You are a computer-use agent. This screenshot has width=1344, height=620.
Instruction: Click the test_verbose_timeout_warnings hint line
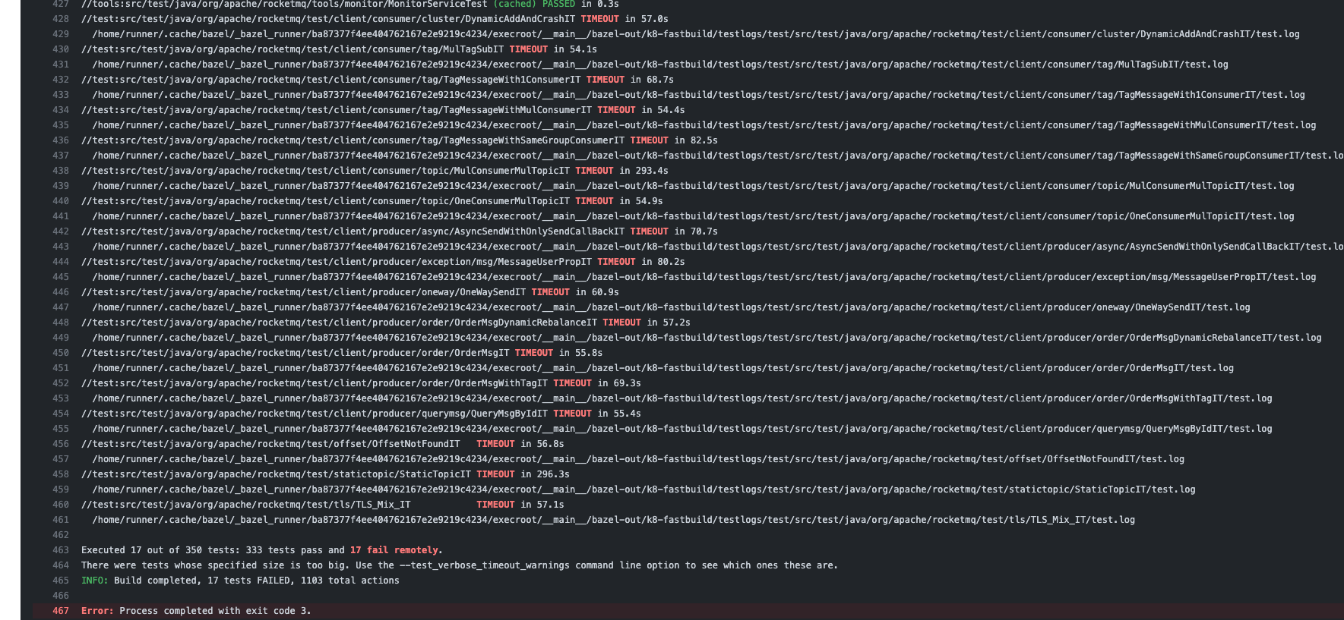coord(460,565)
